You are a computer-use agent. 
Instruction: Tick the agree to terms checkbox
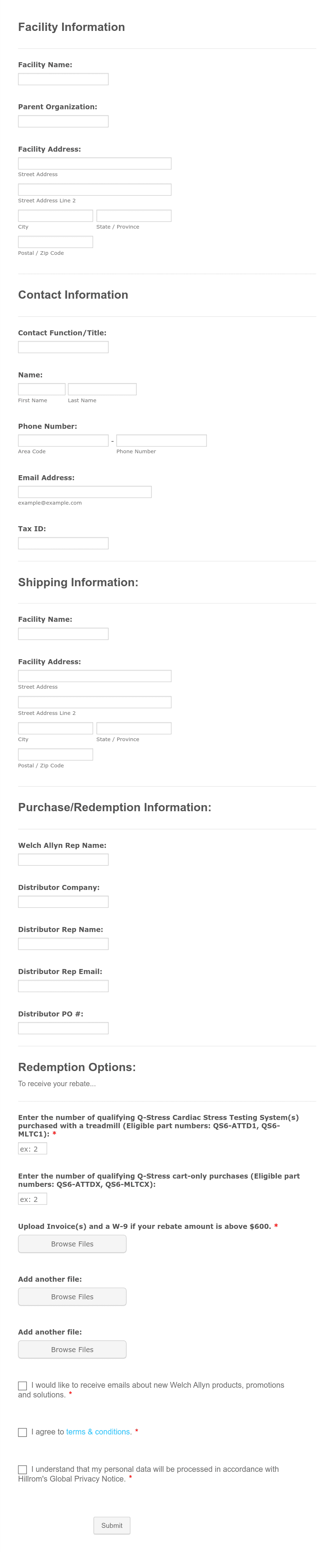click(22, 1432)
